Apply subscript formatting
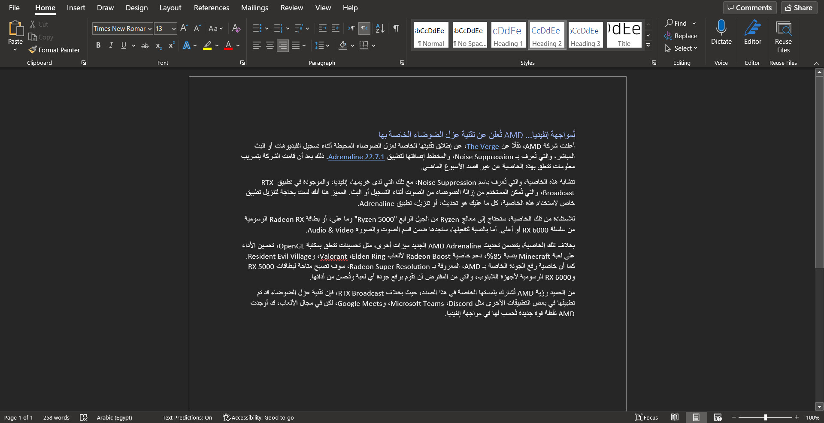This screenshot has height=423, width=824. 158,45
